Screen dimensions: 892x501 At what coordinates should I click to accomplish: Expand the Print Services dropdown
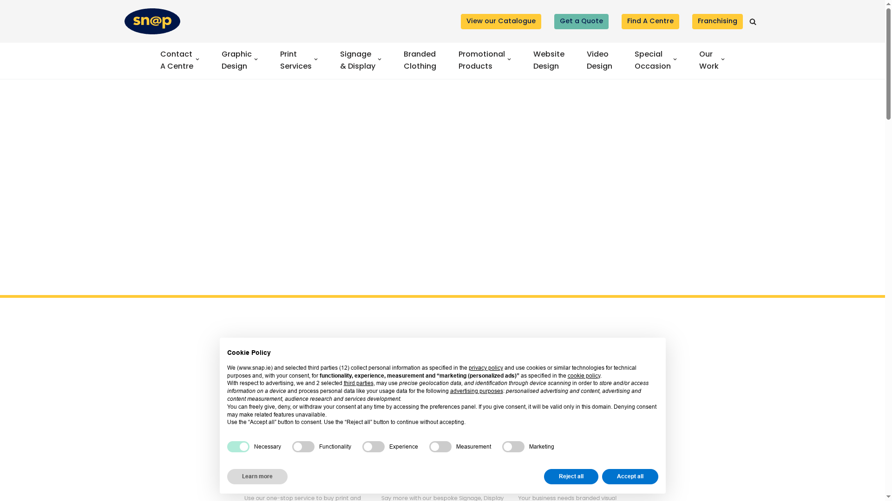click(x=316, y=60)
